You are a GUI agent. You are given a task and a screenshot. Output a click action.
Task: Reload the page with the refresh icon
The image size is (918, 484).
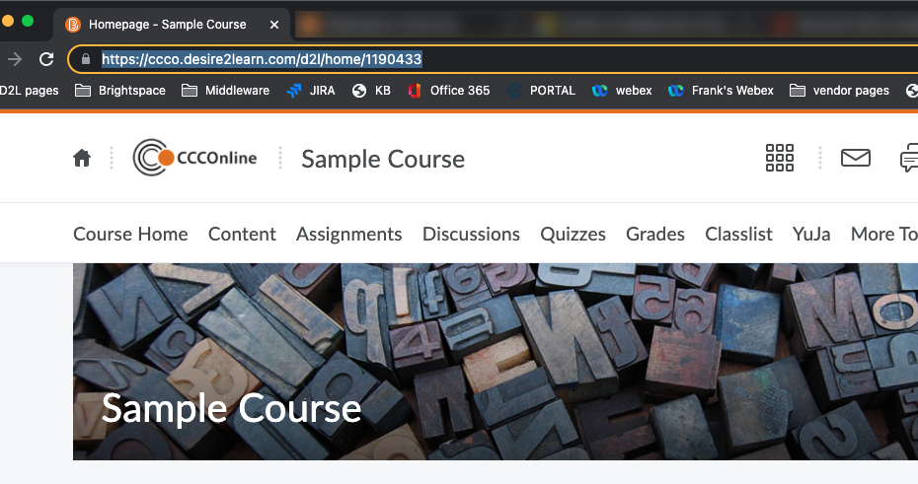click(x=46, y=59)
